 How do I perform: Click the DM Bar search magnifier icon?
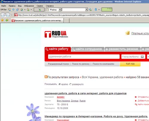point(90,10)
